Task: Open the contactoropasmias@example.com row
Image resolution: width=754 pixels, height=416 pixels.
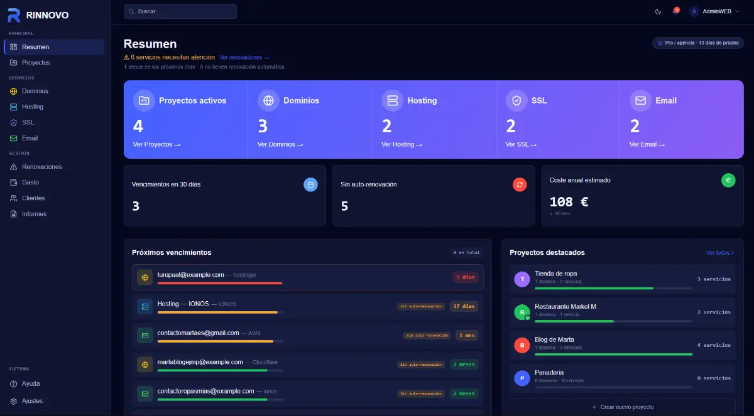Action: click(308, 394)
